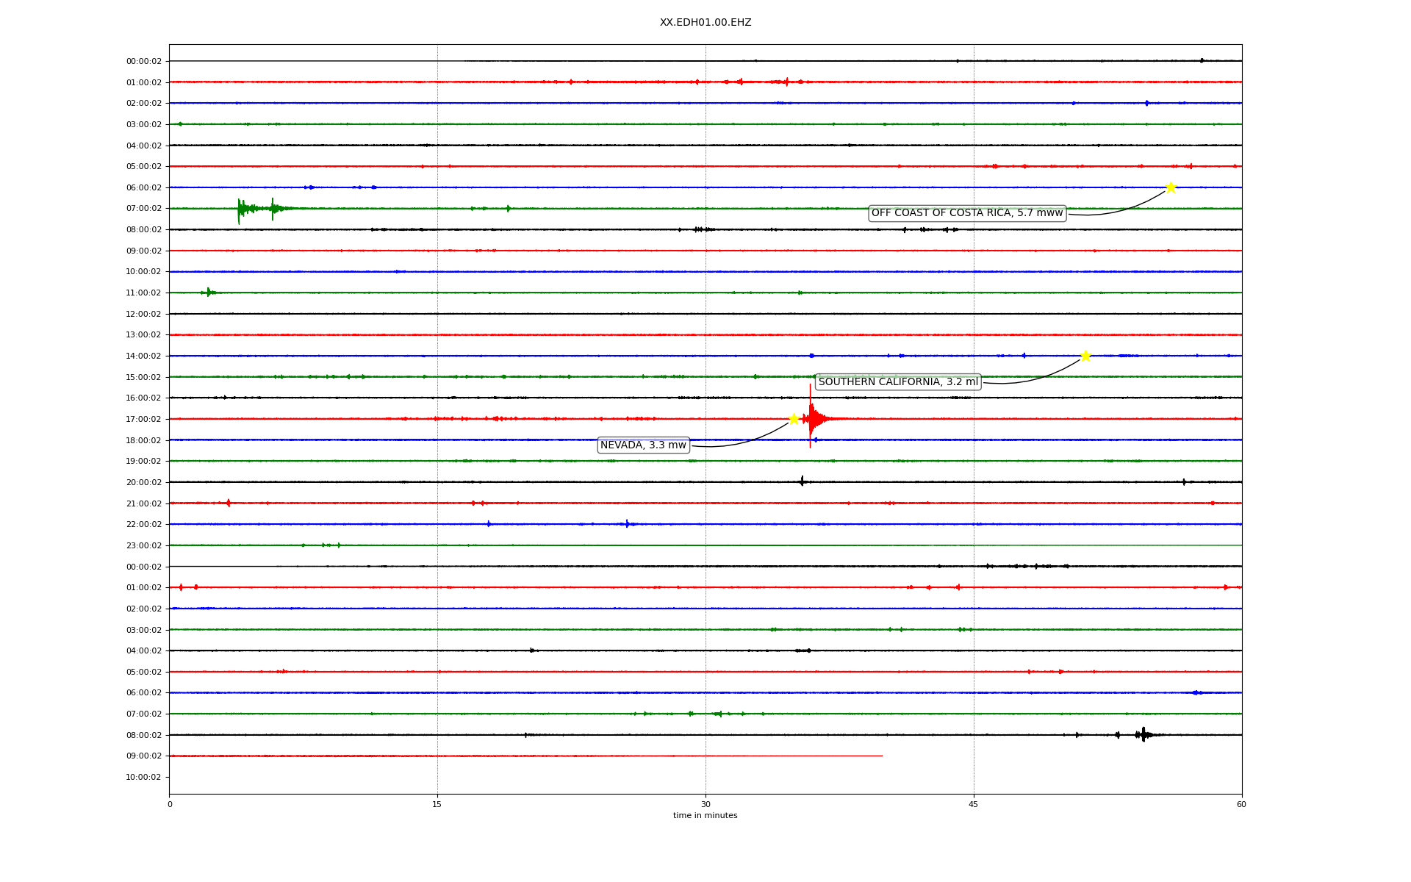Click the green spike on 11:00:02 trace
The width and height of the screenshot is (1411, 882).
209,293
